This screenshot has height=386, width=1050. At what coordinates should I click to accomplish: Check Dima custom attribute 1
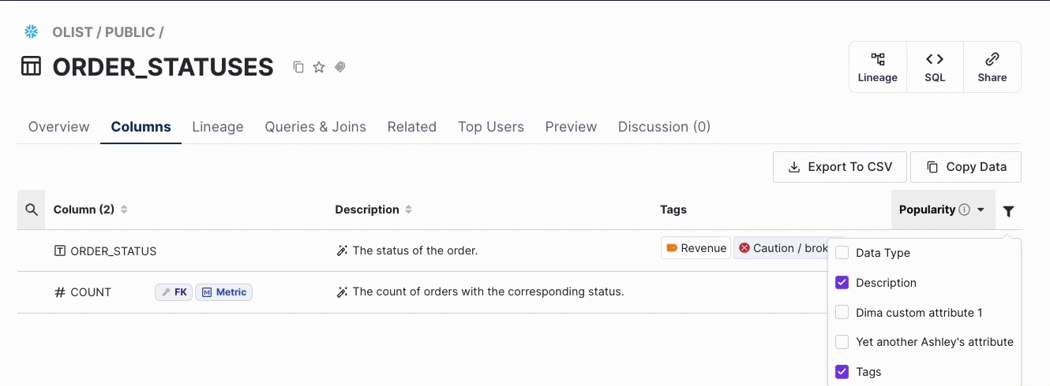tap(842, 313)
